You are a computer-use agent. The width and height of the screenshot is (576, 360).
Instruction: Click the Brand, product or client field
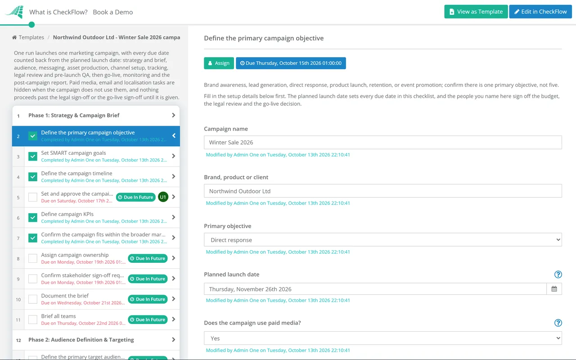[383, 191]
